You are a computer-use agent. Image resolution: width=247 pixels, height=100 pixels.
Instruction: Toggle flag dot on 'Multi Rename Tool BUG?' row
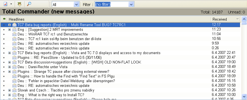click(x=4, y=25)
